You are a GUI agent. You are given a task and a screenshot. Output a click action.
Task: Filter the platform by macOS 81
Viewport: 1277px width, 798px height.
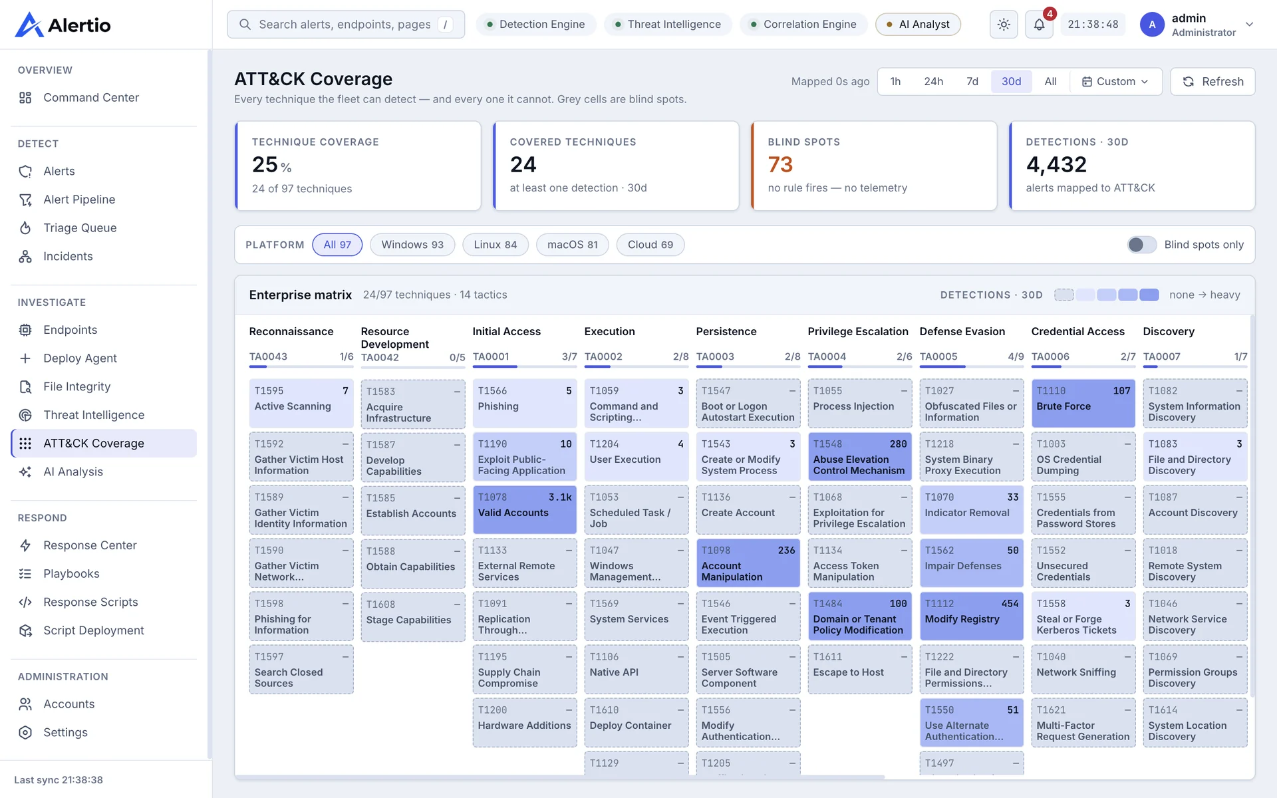click(573, 245)
